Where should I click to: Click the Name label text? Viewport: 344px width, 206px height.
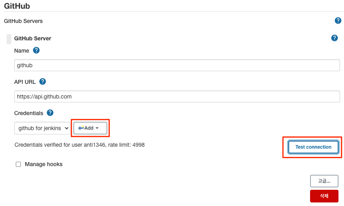[x=21, y=51]
